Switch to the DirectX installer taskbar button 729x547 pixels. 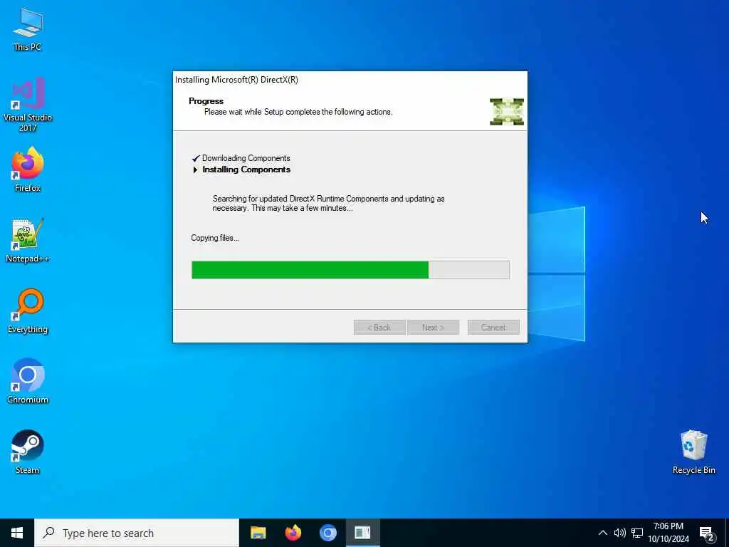click(x=362, y=533)
